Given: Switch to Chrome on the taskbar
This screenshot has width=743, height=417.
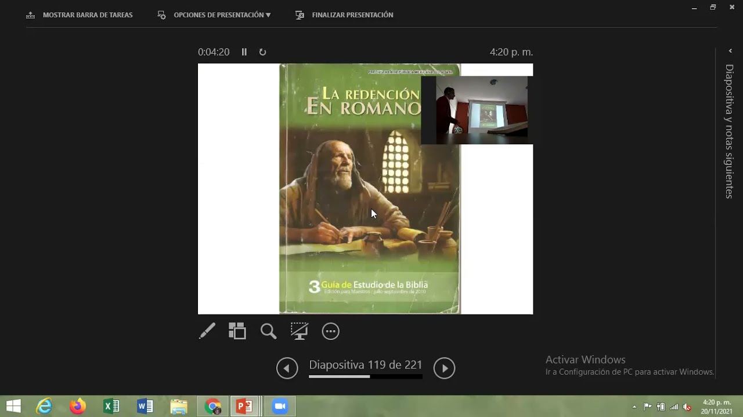Looking at the screenshot, I should pyautogui.click(x=213, y=407).
